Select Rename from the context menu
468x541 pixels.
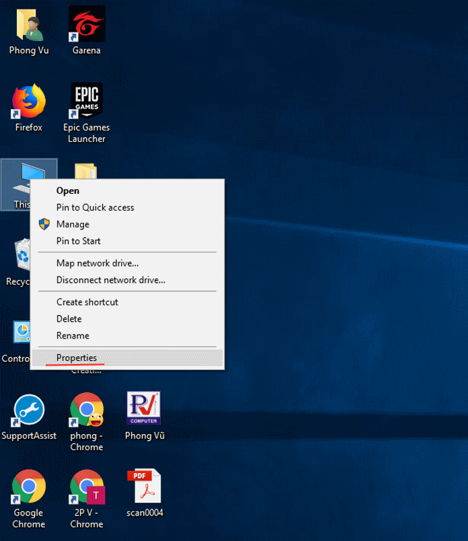[x=73, y=336]
